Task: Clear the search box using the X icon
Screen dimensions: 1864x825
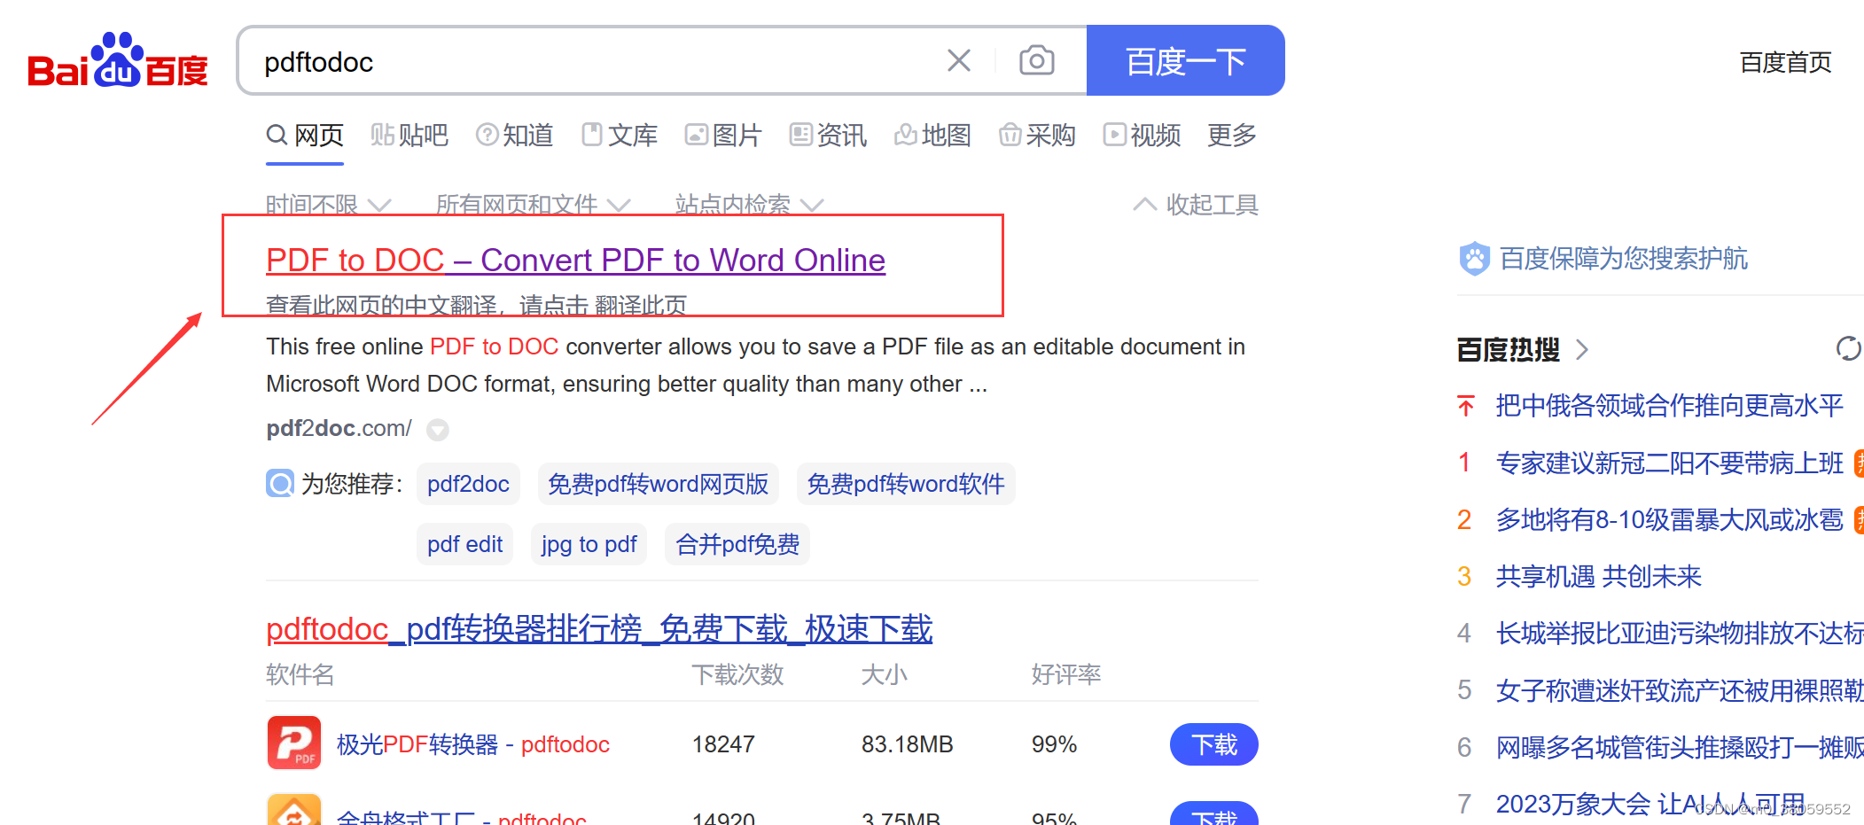Action: (x=958, y=60)
